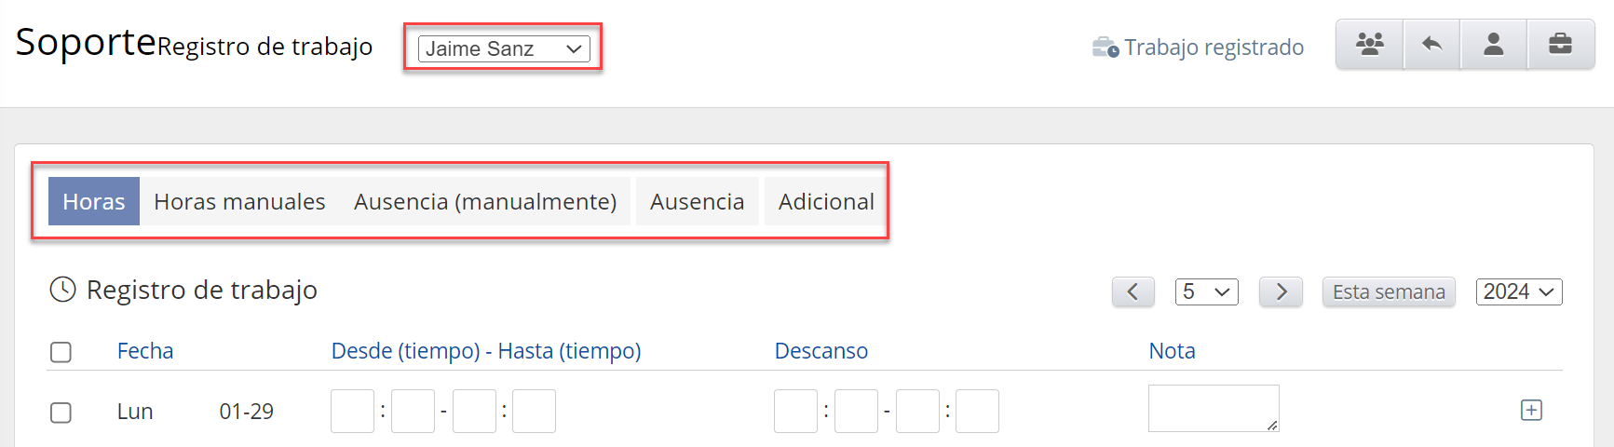1614x447 pixels.
Task: Switch to the Horas manuales tab
Action: (x=239, y=201)
